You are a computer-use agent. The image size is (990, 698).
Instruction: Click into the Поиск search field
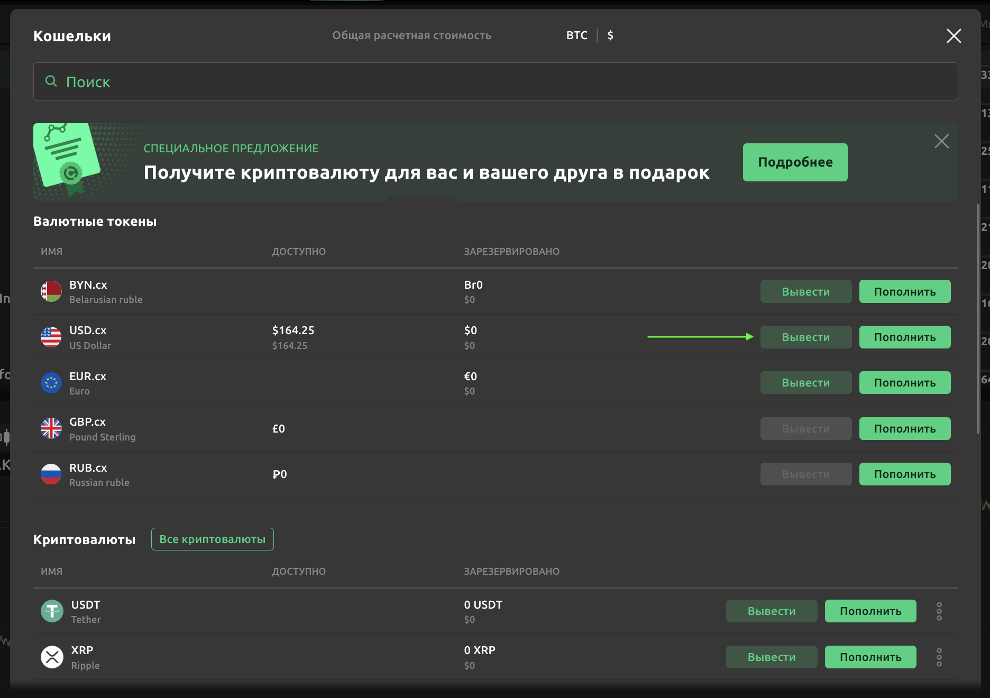coord(495,82)
